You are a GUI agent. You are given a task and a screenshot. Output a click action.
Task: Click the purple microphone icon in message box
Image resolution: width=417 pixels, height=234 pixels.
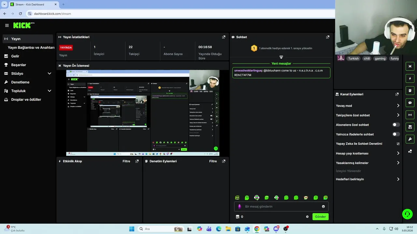tap(239, 206)
